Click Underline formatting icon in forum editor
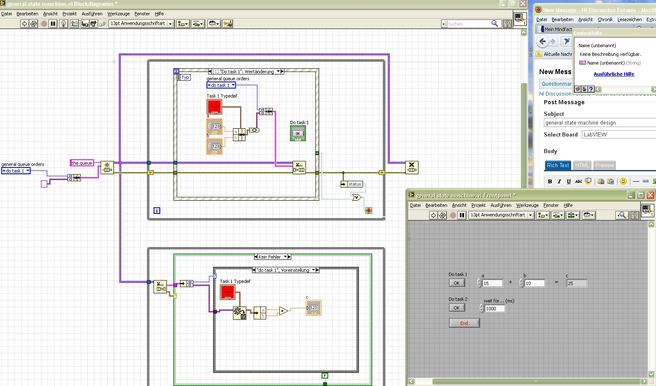The height and width of the screenshot is (386, 656). pos(569,181)
